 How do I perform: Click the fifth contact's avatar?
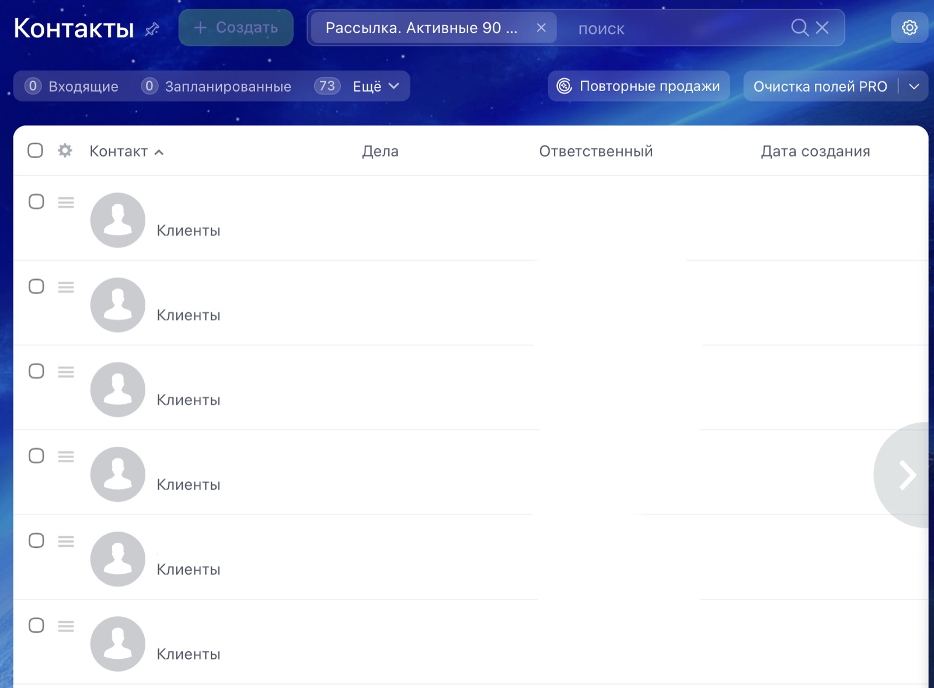point(118,558)
